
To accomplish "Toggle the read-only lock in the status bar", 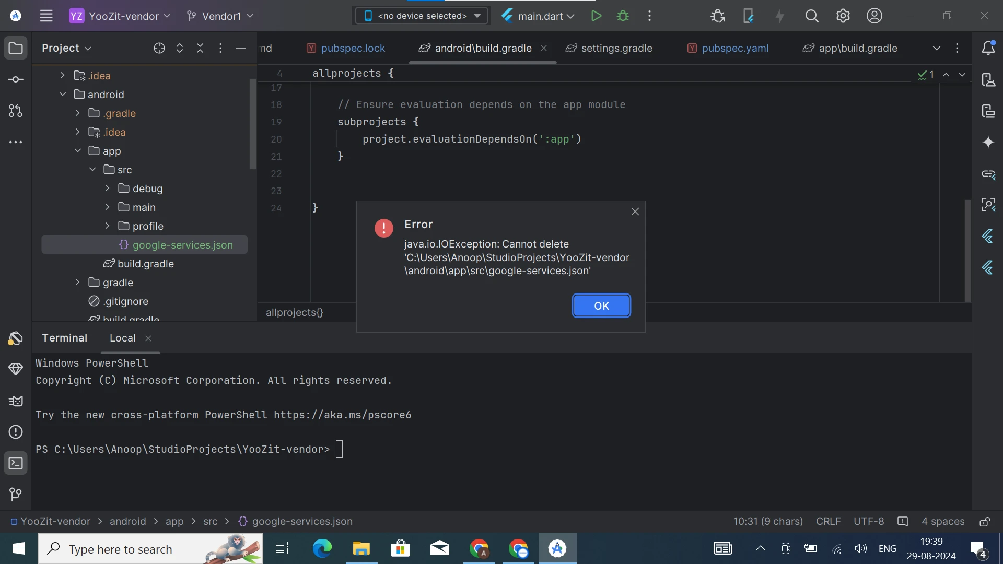I will coord(985,522).
